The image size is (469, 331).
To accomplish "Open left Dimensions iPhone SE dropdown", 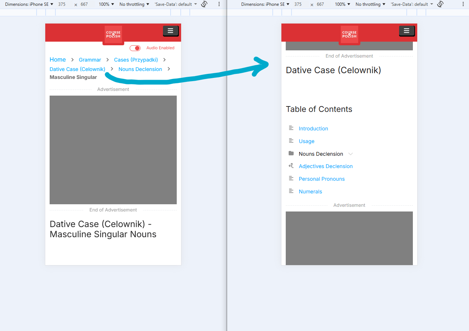I will pos(29,4).
